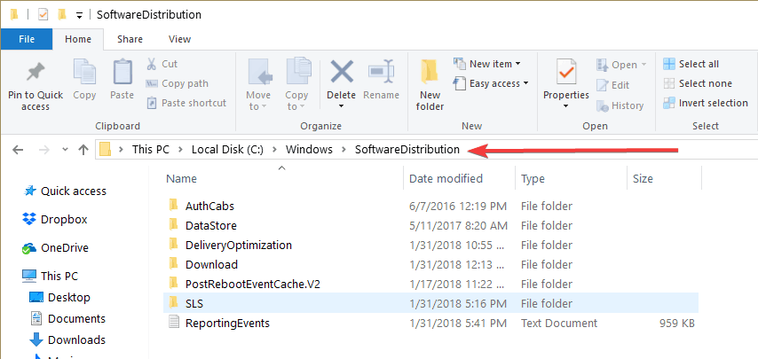Switch to the Share ribbon tab
The width and height of the screenshot is (758, 359).
pos(130,39)
